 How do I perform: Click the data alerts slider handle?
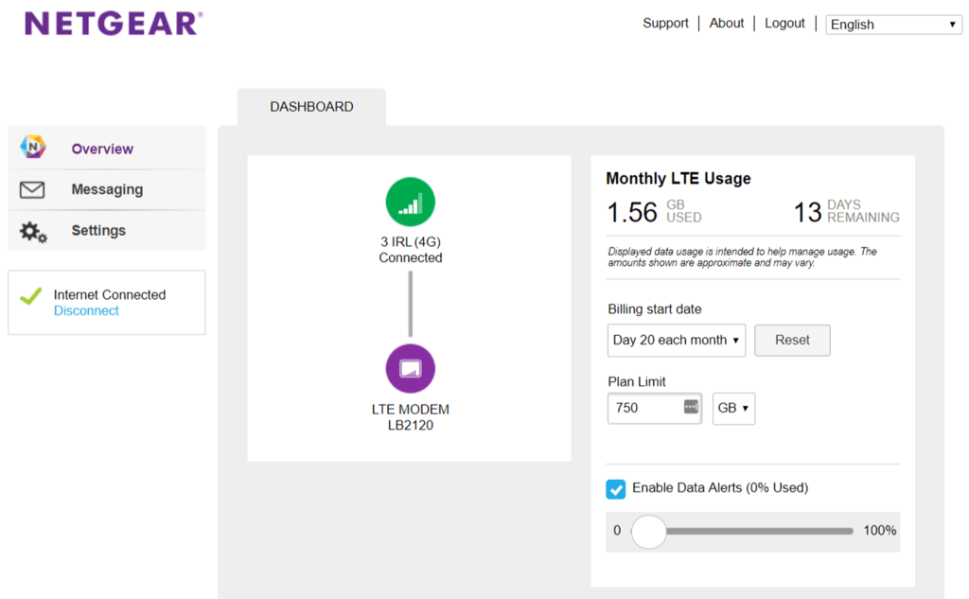[x=648, y=531]
